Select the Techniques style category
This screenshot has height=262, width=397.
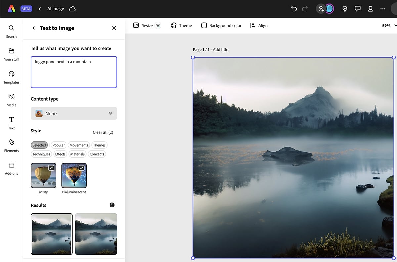41,154
